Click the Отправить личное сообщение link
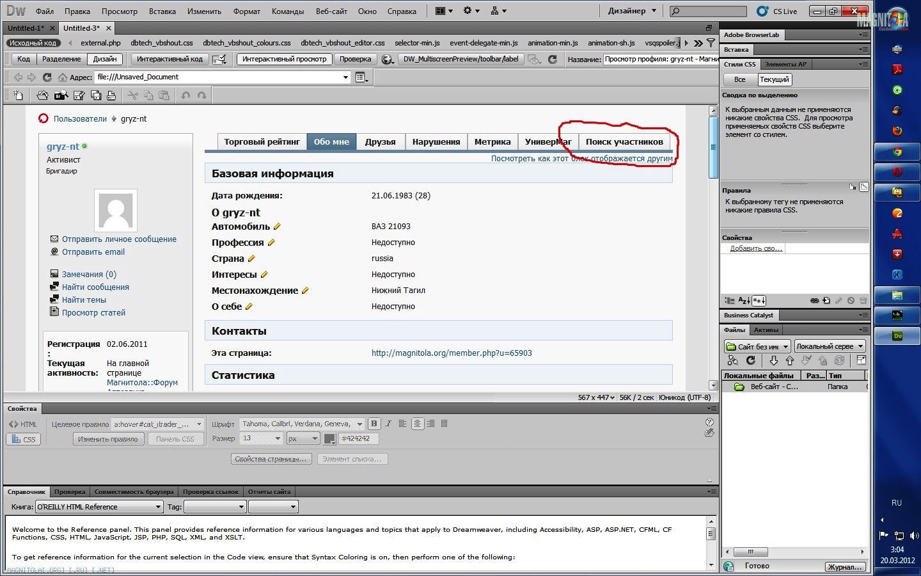Viewport: 921px width, 576px height. coord(119,239)
